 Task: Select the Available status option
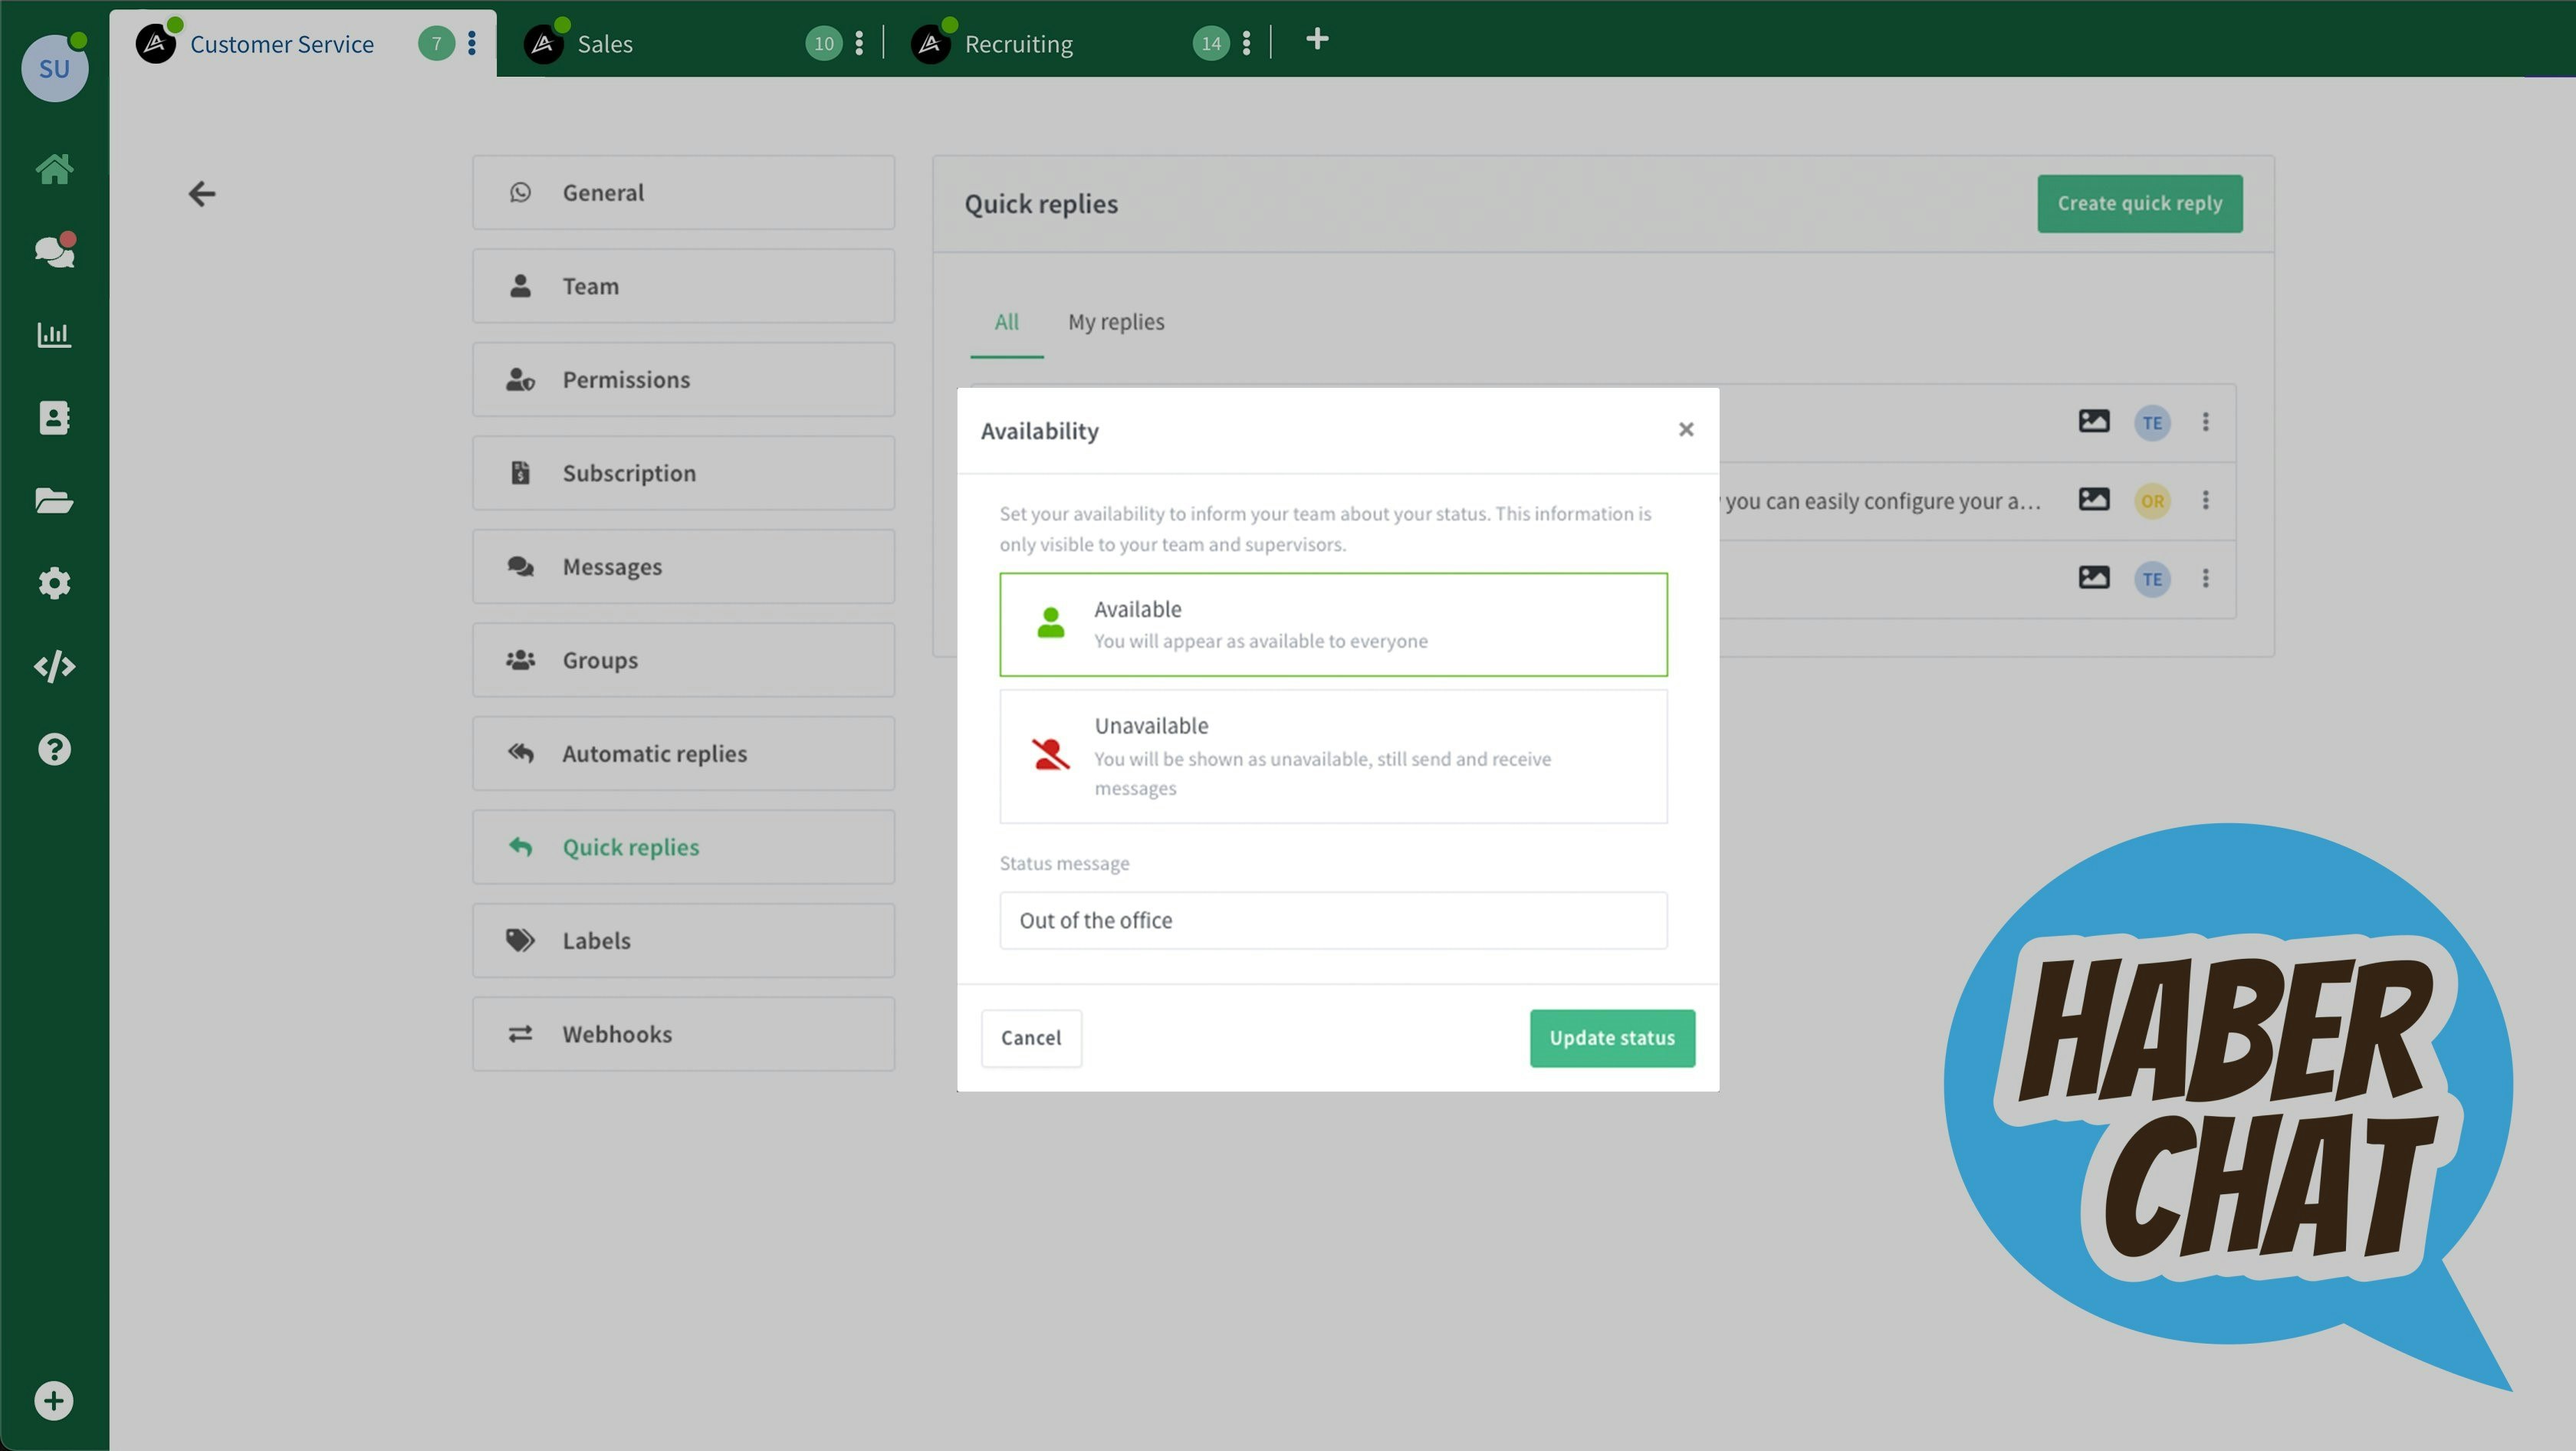(1332, 624)
